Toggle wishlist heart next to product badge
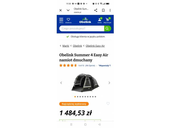The image size is (171, 128). [108, 103]
